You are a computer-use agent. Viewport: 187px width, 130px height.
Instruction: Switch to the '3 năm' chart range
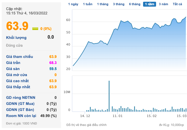[x=164, y=4]
